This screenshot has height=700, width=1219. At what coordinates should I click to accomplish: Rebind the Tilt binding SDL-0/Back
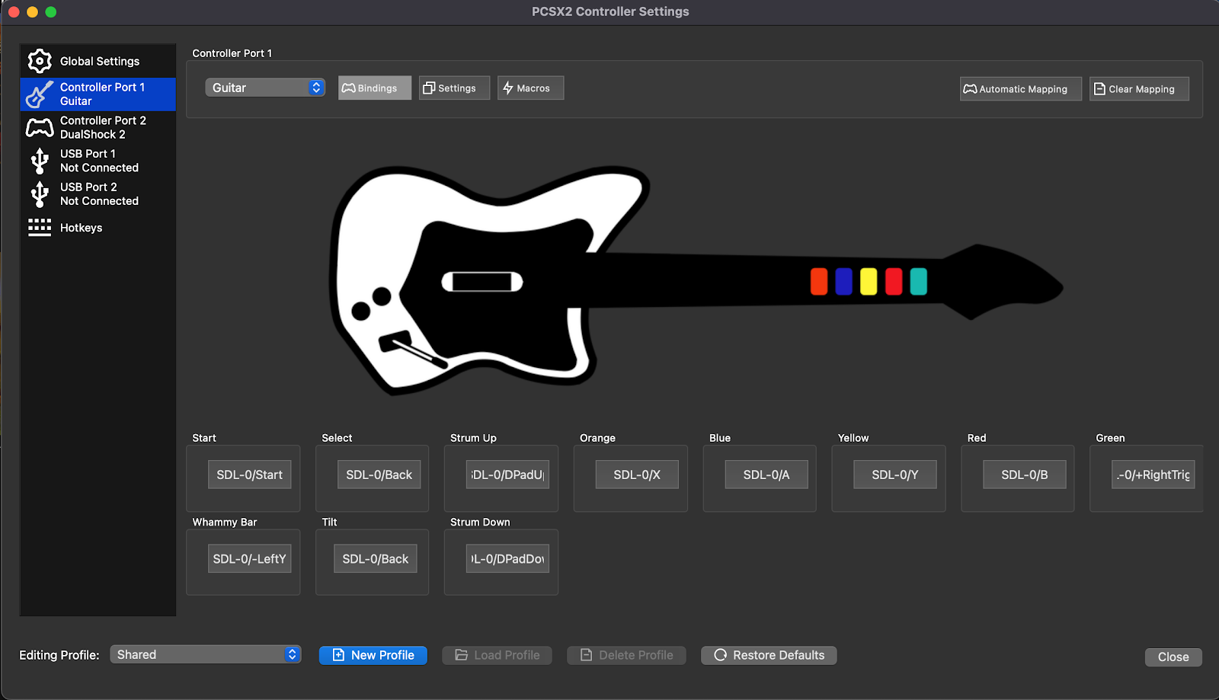point(375,558)
